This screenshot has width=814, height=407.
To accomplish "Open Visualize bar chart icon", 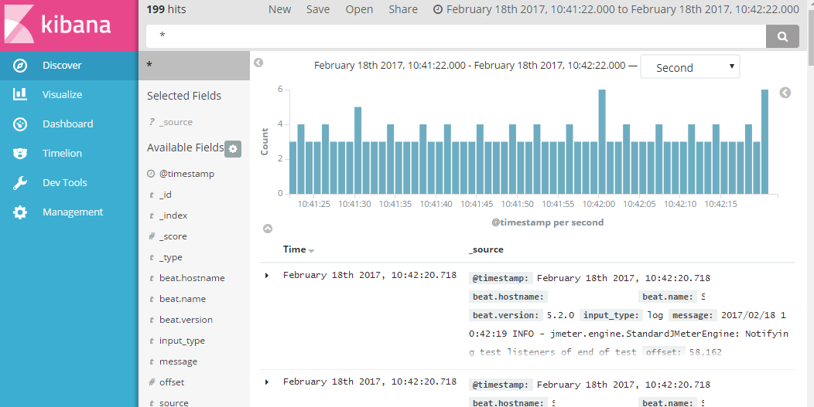I will click(19, 94).
